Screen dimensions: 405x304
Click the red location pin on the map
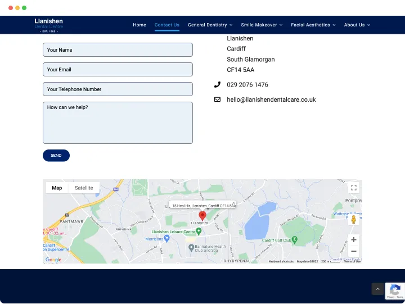[202, 216]
